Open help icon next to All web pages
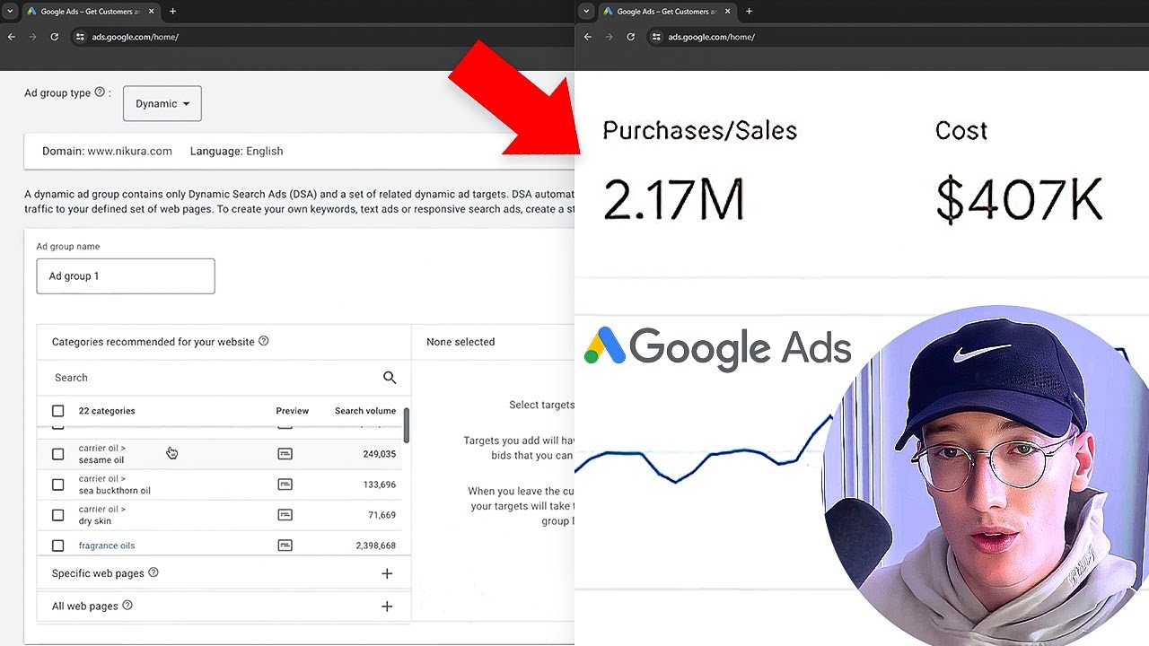The image size is (1149, 646). click(127, 606)
